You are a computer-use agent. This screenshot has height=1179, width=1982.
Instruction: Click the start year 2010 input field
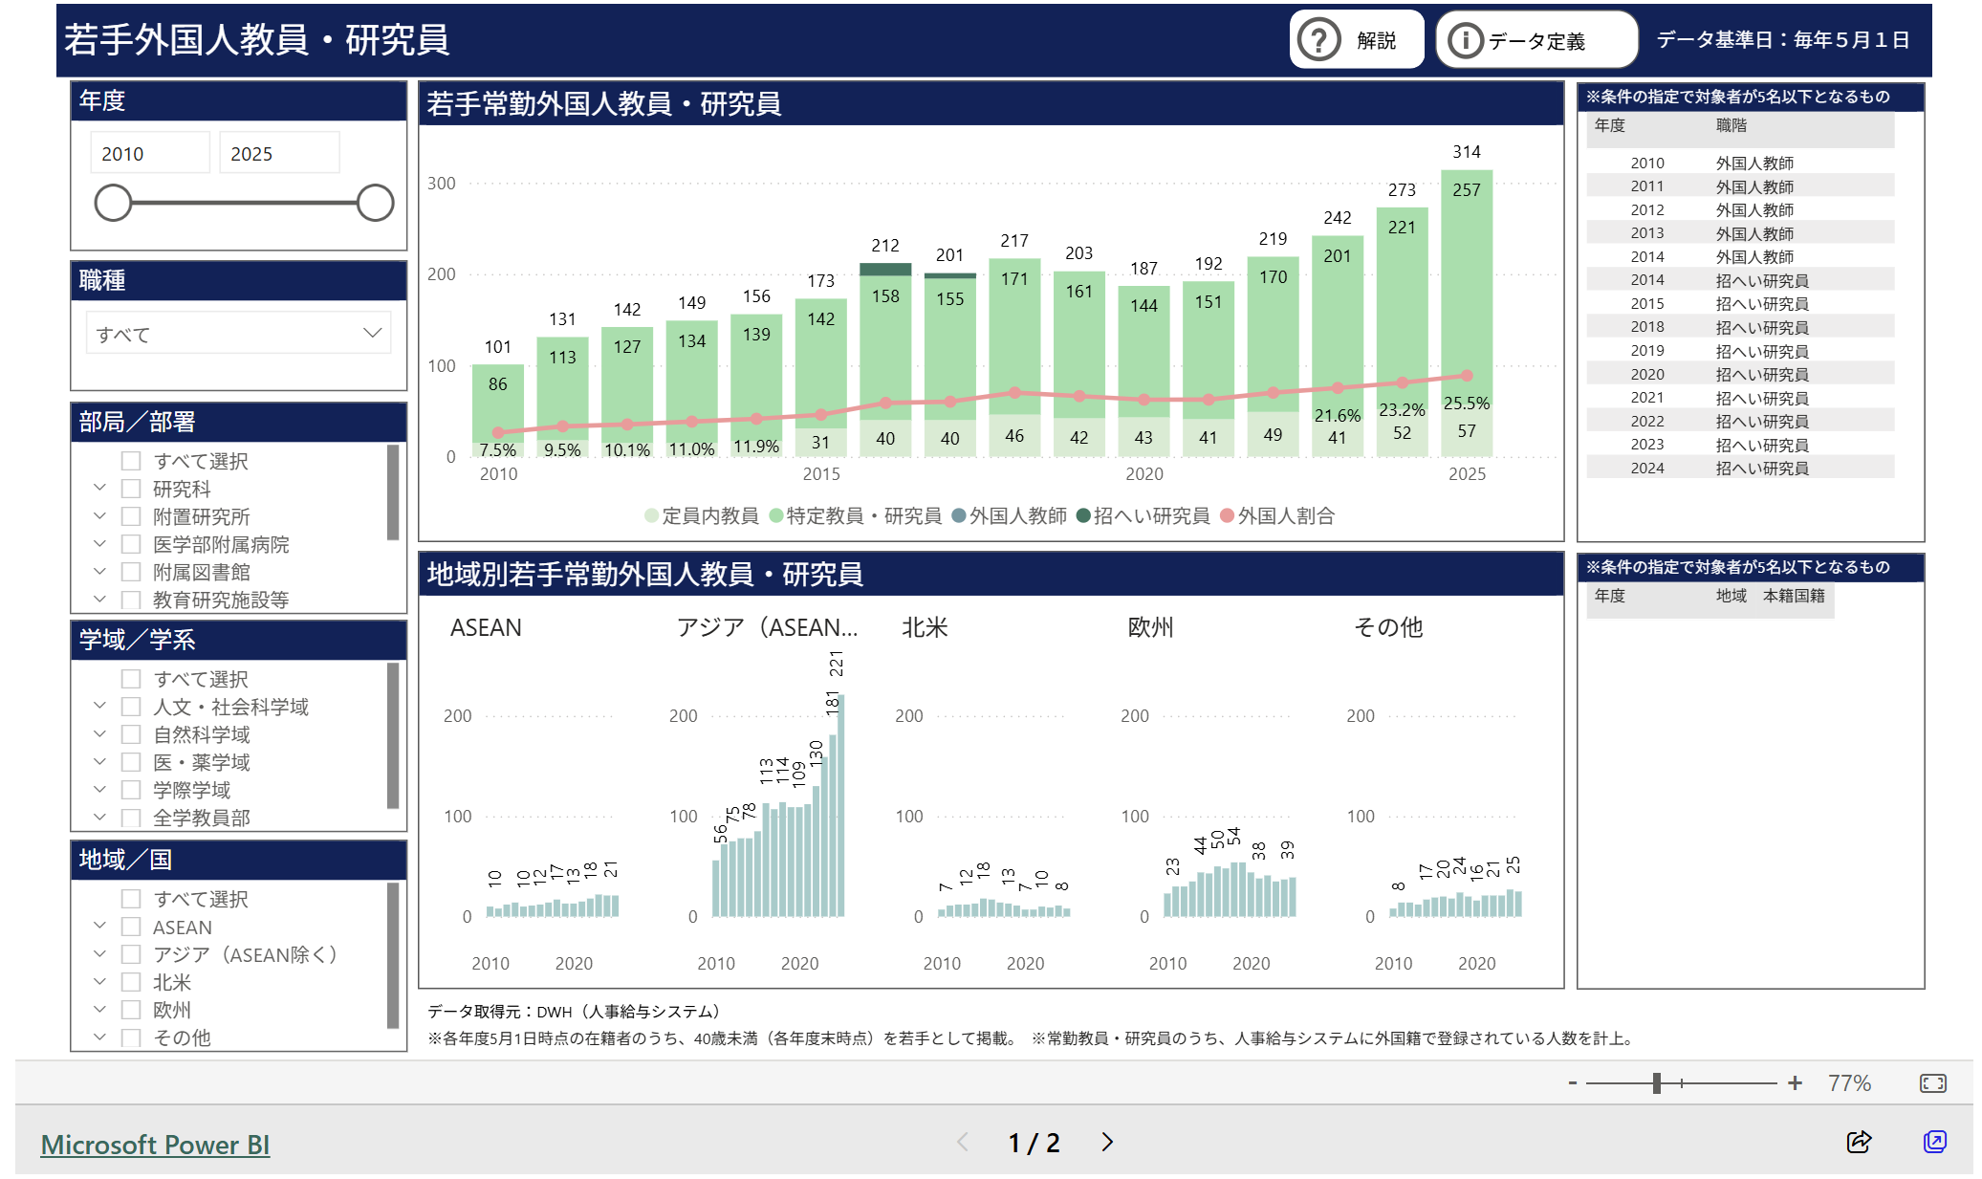pos(149,154)
